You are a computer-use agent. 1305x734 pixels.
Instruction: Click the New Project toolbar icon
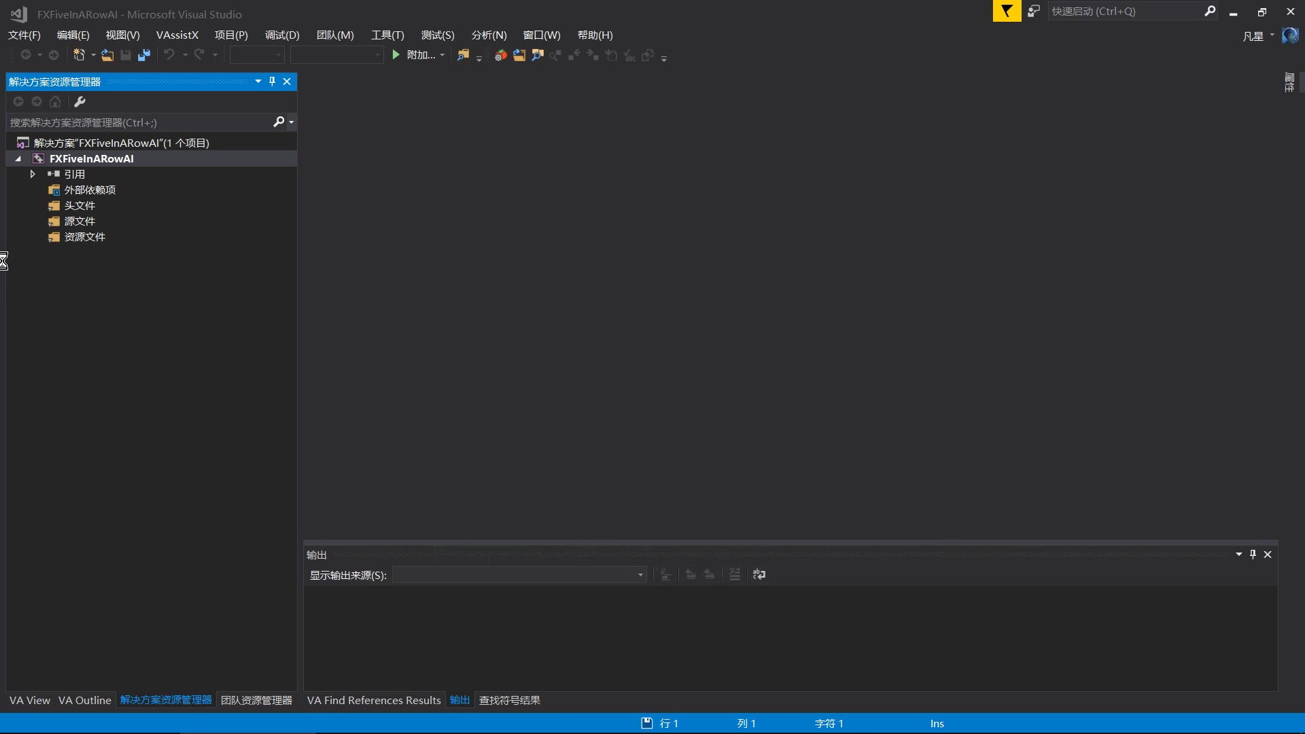pos(79,55)
